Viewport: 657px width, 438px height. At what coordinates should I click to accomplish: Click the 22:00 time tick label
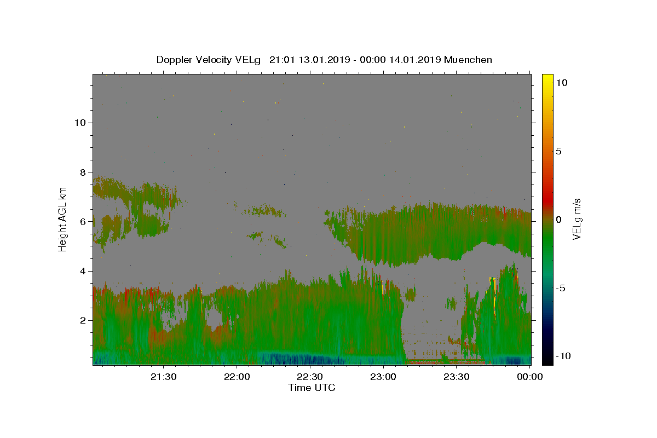pyautogui.click(x=237, y=377)
